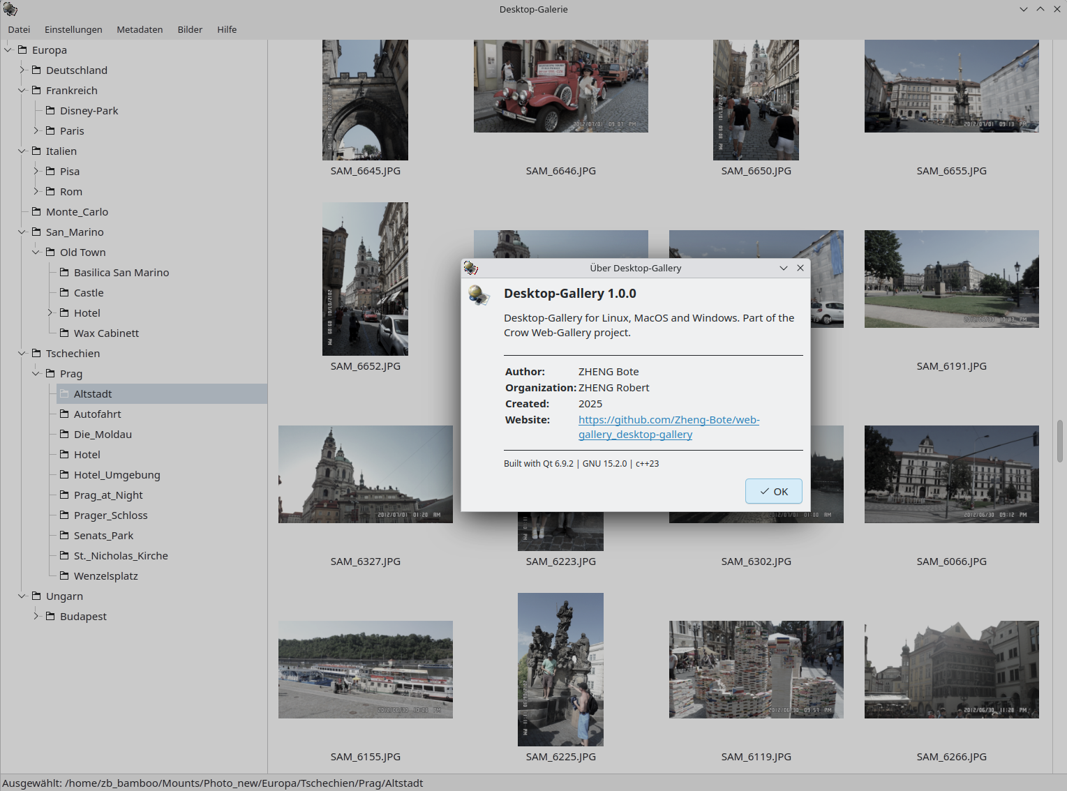Click the main window application icon
Viewport: 1067px width, 791px height.
[10, 9]
